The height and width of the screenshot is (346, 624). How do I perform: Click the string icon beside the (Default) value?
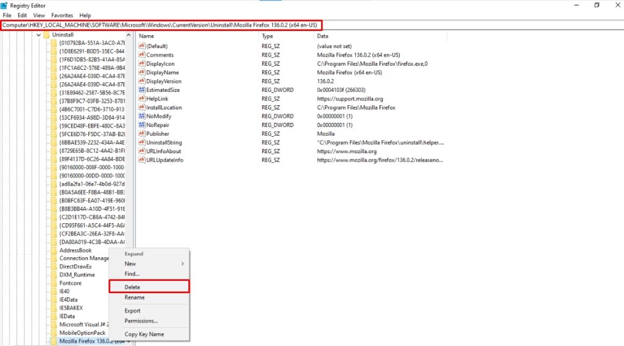pyautogui.click(x=141, y=46)
